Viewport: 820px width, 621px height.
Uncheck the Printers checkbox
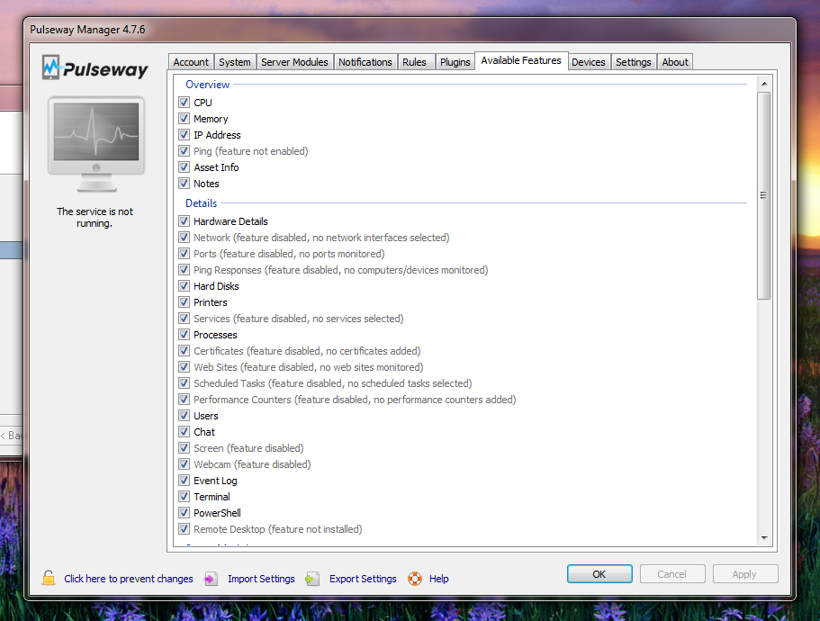click(184, 302)
